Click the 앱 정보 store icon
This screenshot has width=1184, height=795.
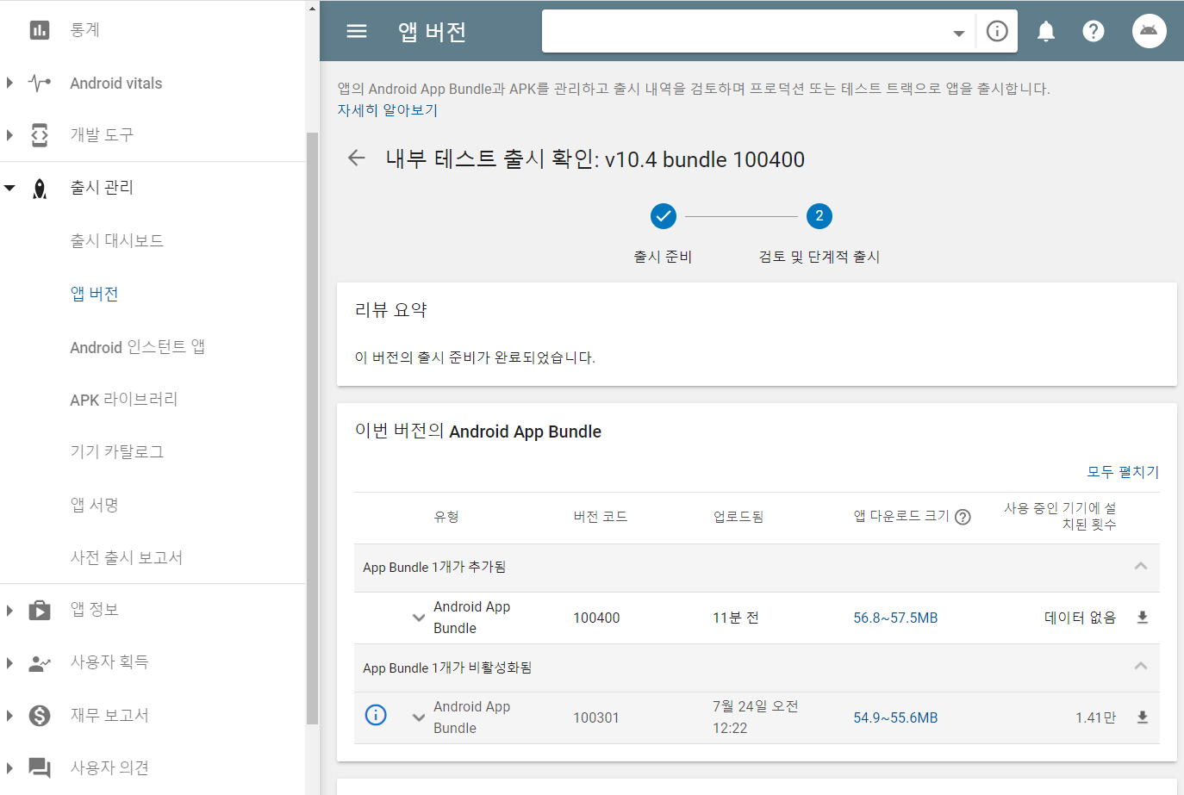[x=40, y=611]
